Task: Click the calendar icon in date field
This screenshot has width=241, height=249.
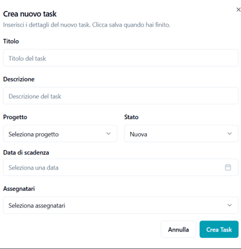Action: (228, 168)
